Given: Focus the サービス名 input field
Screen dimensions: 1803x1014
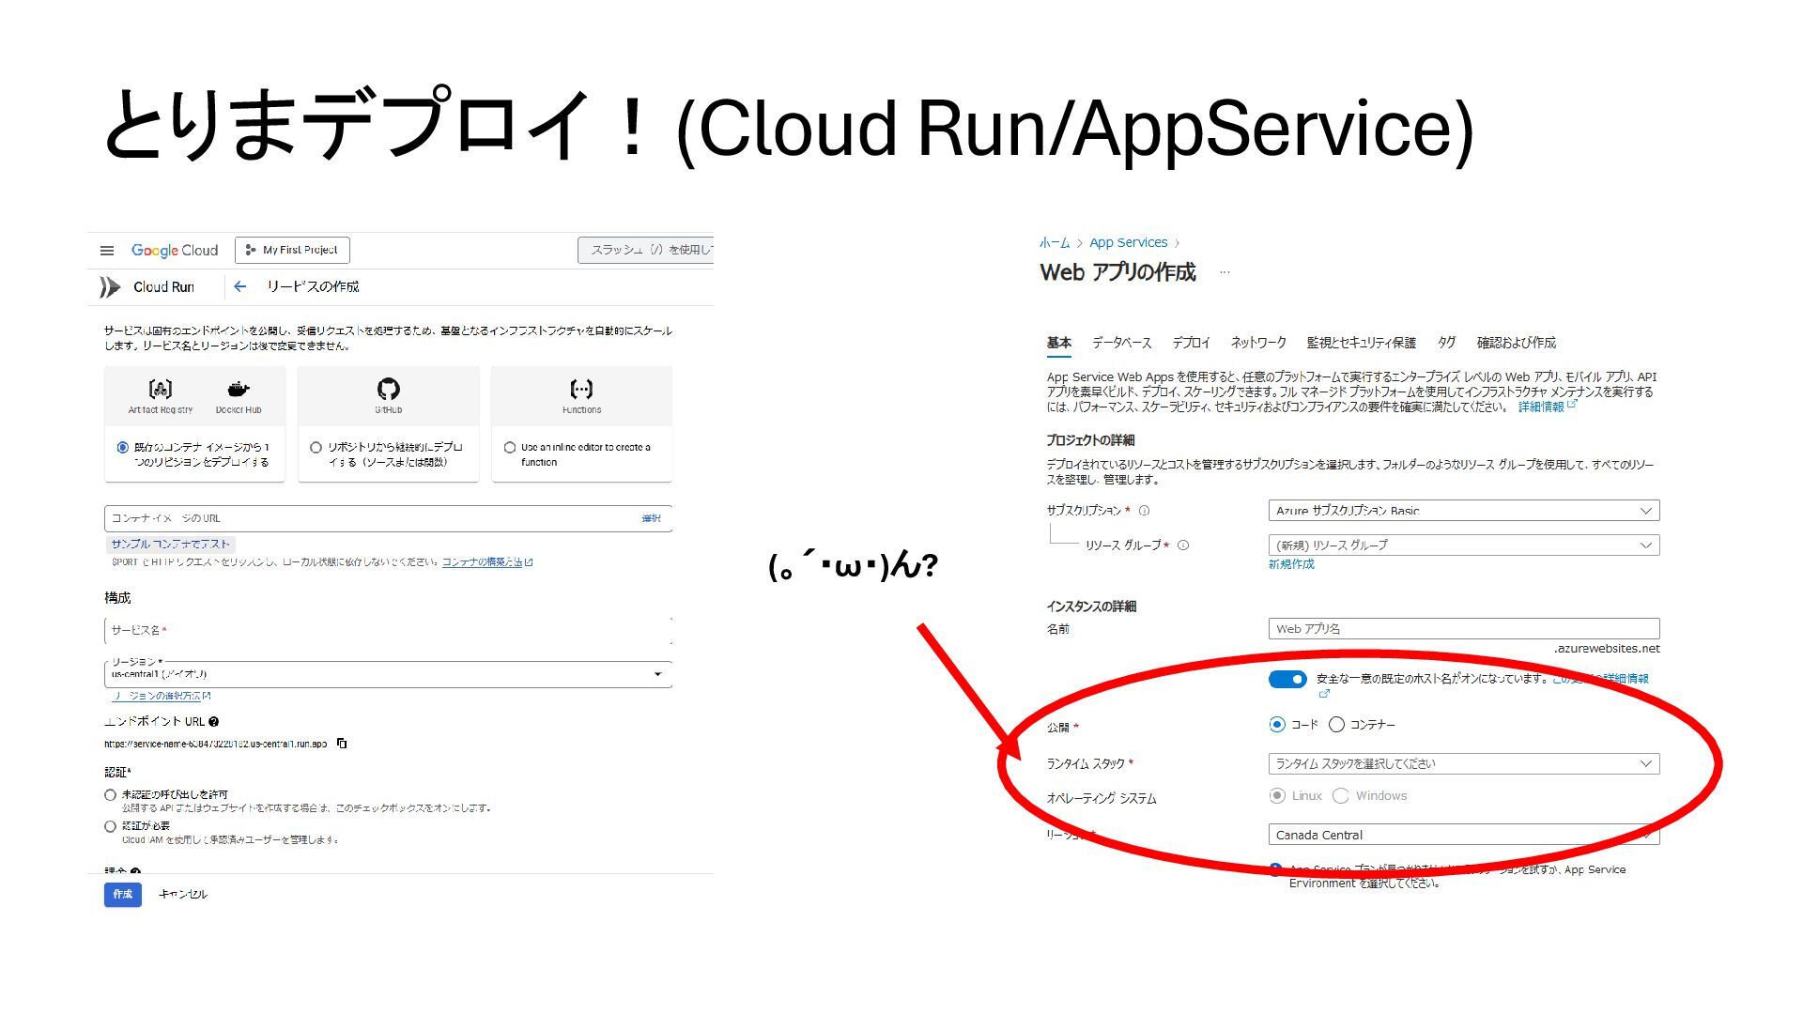Looking at the screenshot, I should (388, 631).
